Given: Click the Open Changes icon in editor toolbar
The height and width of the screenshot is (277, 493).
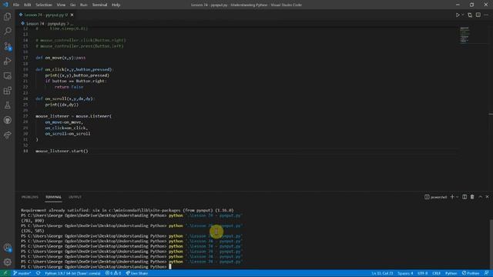Looking at the screenshot, I should pos(470,15).
